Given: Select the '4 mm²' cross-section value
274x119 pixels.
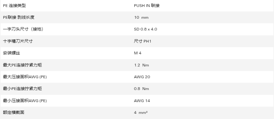Looking at the screenshot, I should tap(141, 113).
